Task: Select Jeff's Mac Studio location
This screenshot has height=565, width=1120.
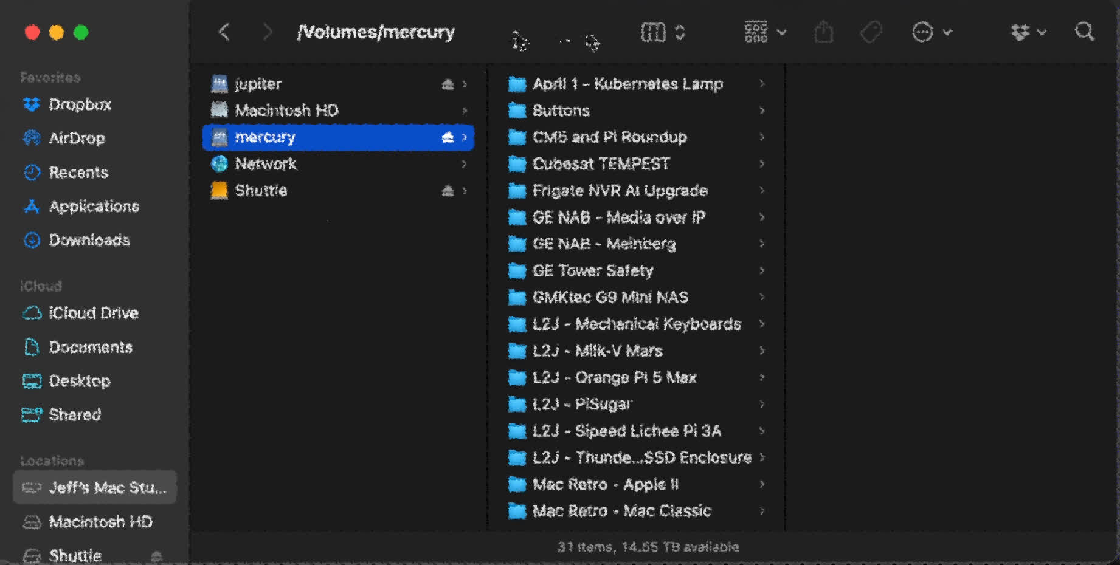Action: pos(94,487)
